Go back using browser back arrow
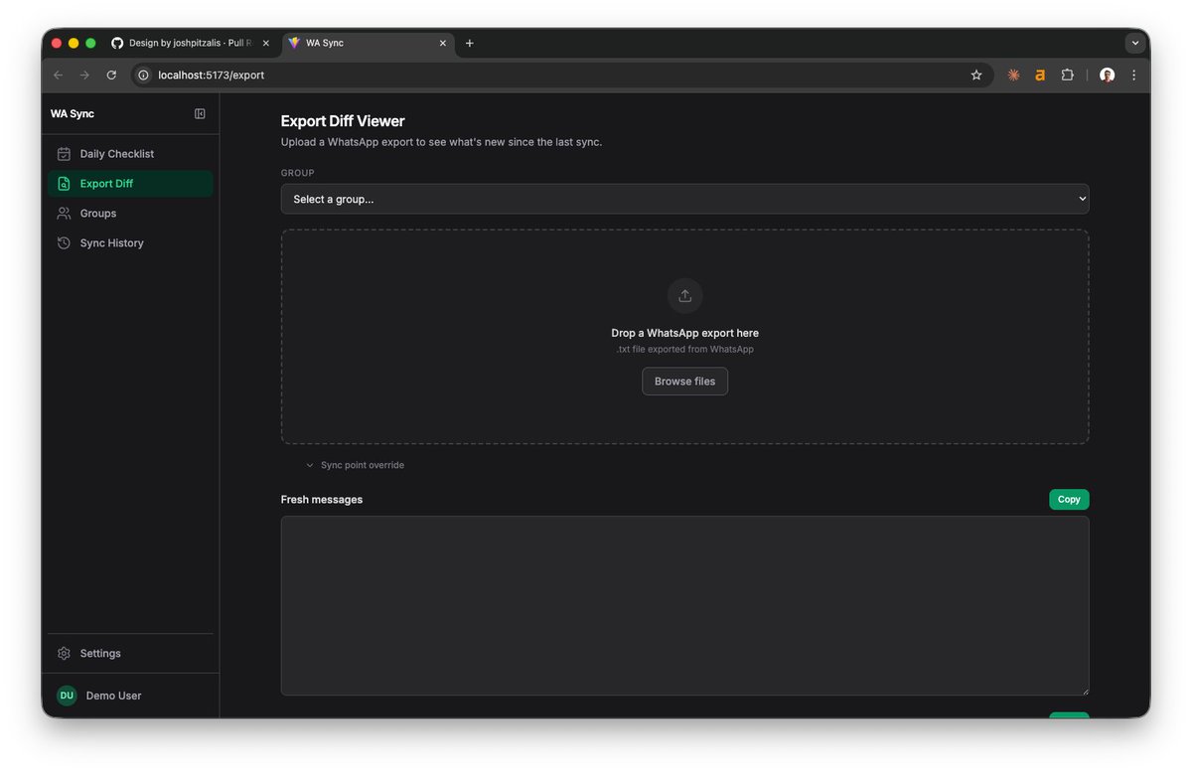This screenshot has width=1192, height=773. [x=58, y=75]
